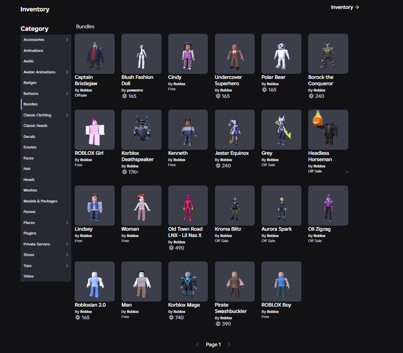Select the Emotes category
Viewport: 403px width, 353px height.
click(30, 147)
